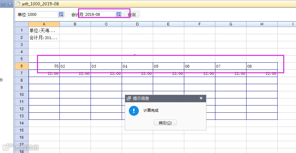Image resolution: width=296 pixels, height=153 pixels.
Task: Select cell with value 07
Action: coord(231,66)
